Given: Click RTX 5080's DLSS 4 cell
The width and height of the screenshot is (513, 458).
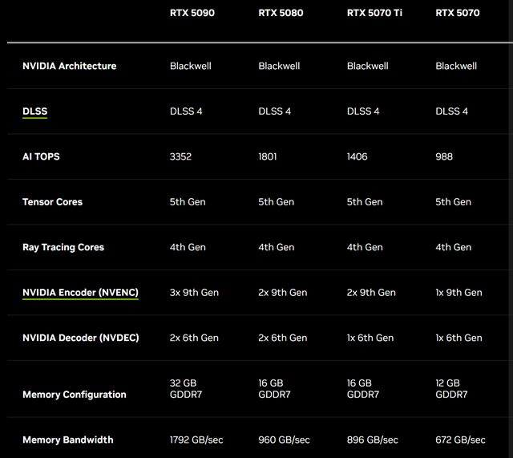Looking at the screenshot, I should pyautogui.click(x=274, y=111).
